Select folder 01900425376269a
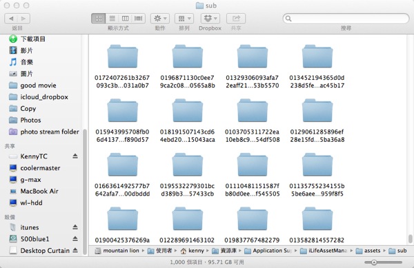414x268 pixels. tap(123, 219)
